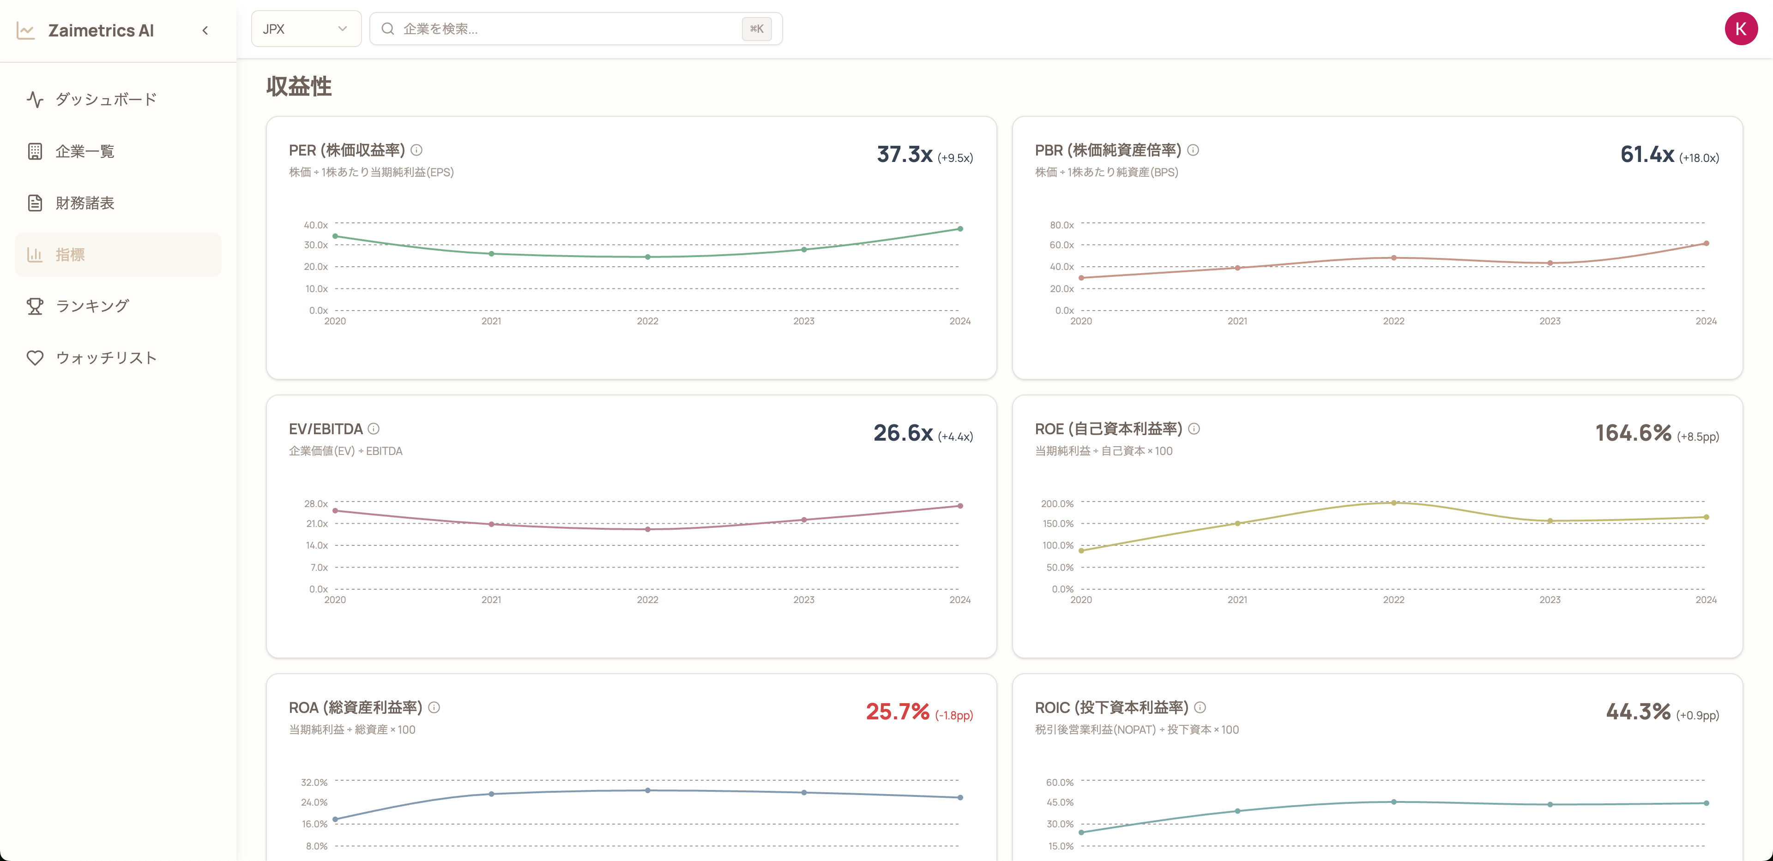Click the 2024 data point on PER chart
The image size is (1773, 861).
pos(959,229)
